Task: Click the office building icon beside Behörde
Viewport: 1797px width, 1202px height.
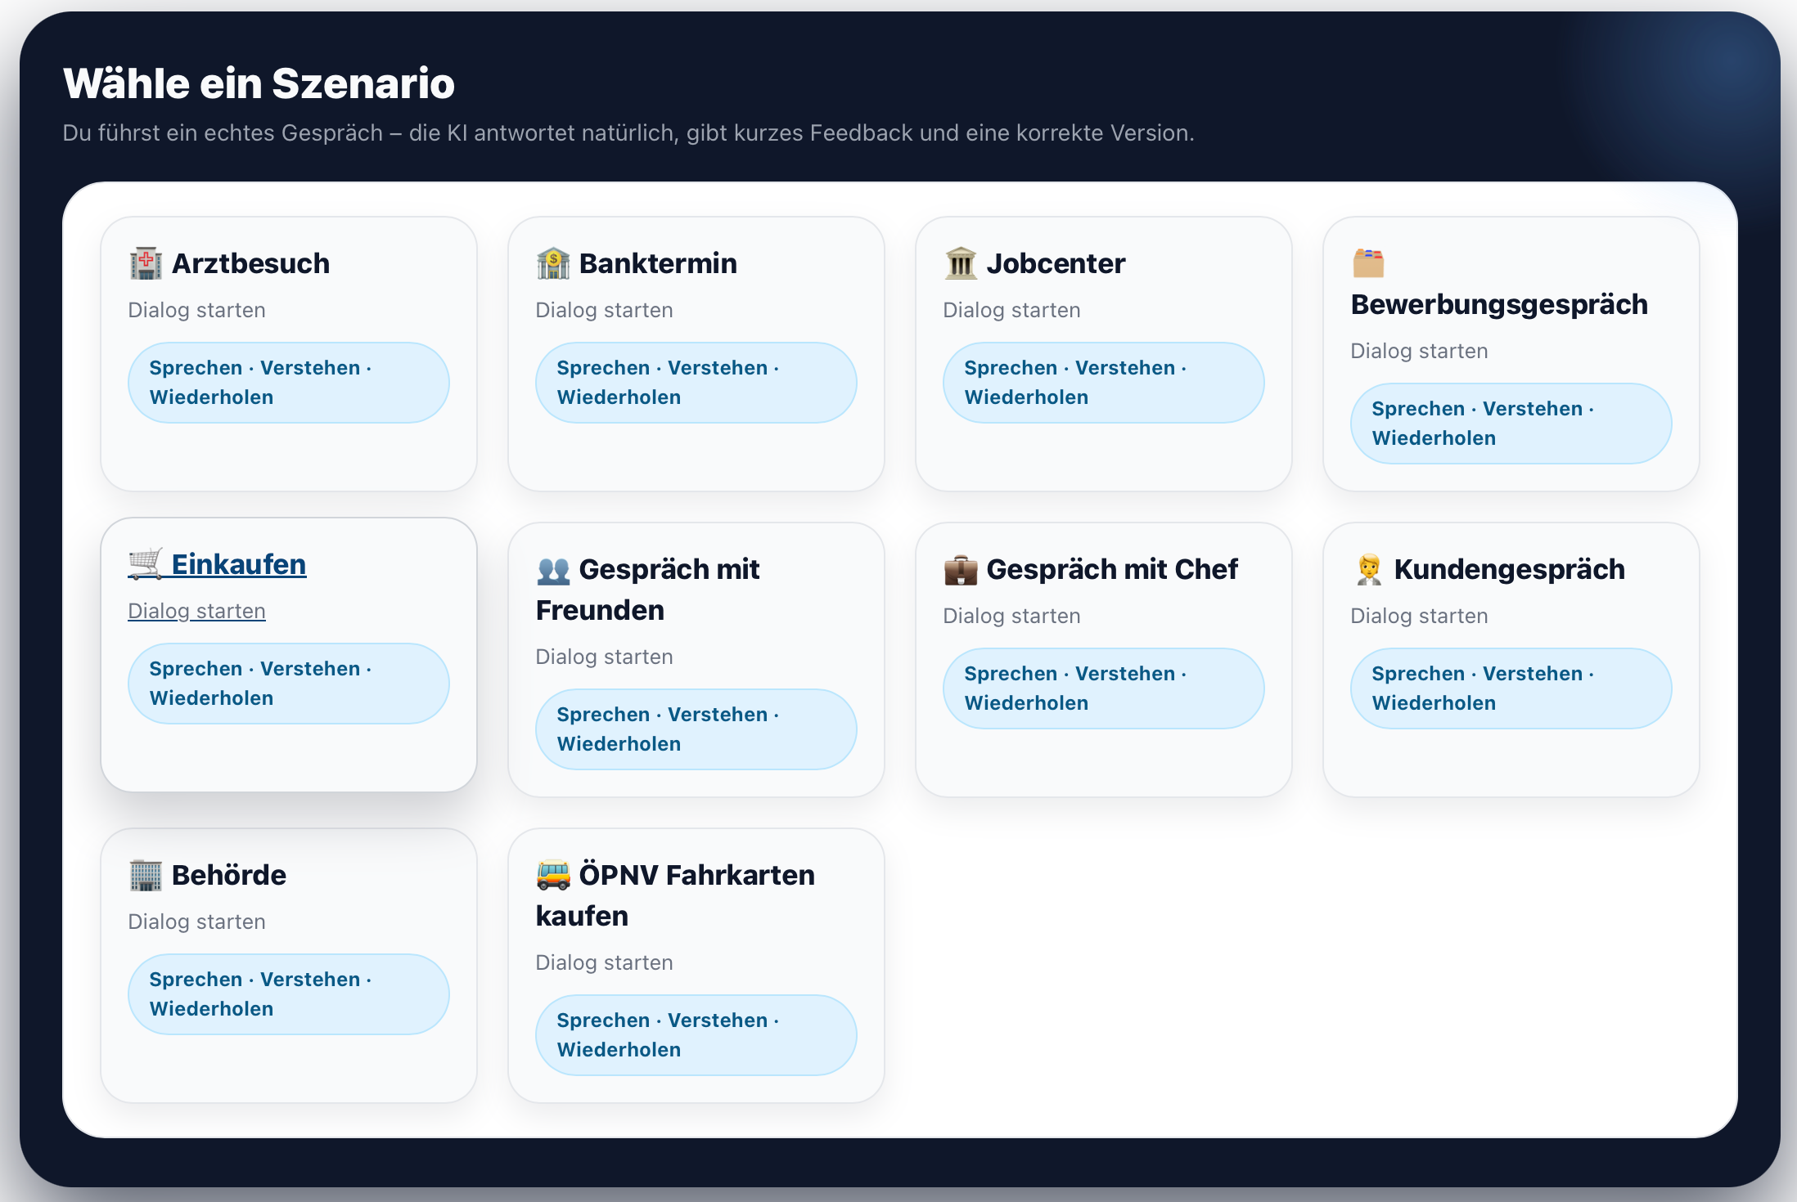Action: coord(146,876)
